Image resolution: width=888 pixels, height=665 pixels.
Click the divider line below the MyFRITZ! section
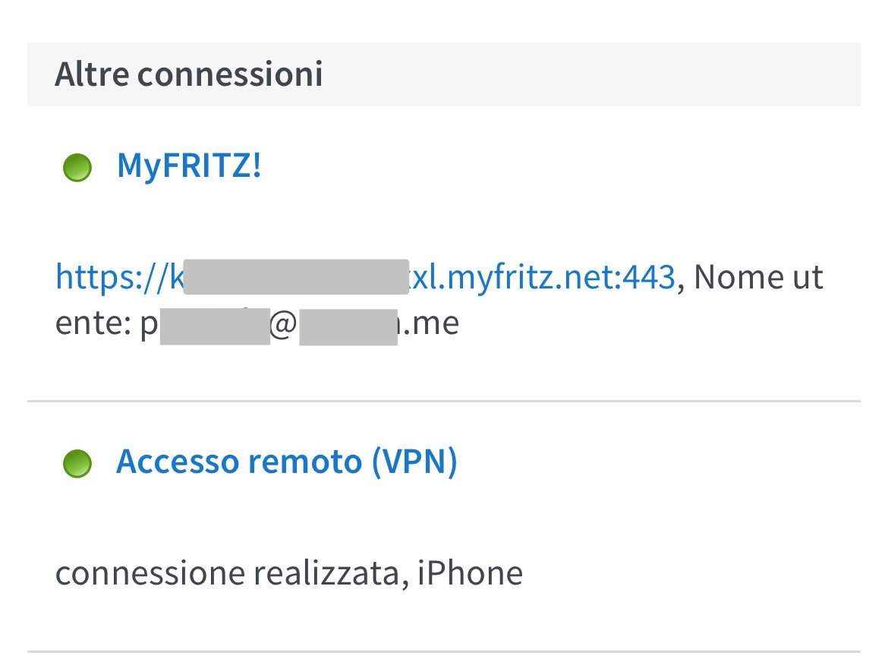[x=444, y=400]
